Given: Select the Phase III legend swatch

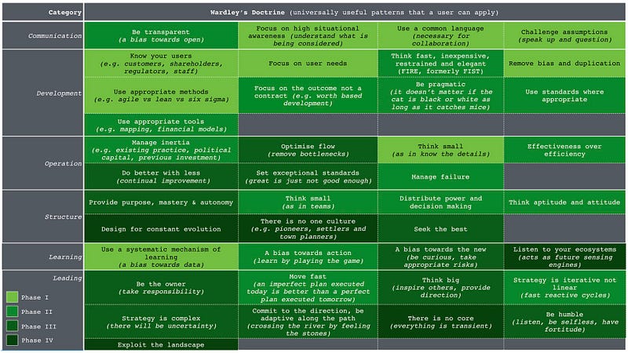Looking at the screenshot, I should (12, 326).
